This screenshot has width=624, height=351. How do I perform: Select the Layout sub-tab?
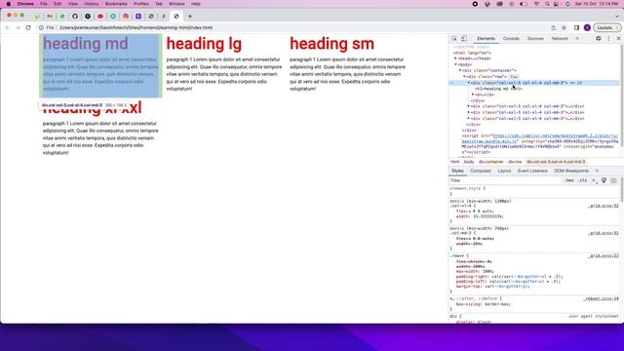tap(504, 171)
